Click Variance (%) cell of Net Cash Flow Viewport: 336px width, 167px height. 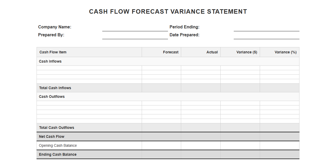click(280, 136)
